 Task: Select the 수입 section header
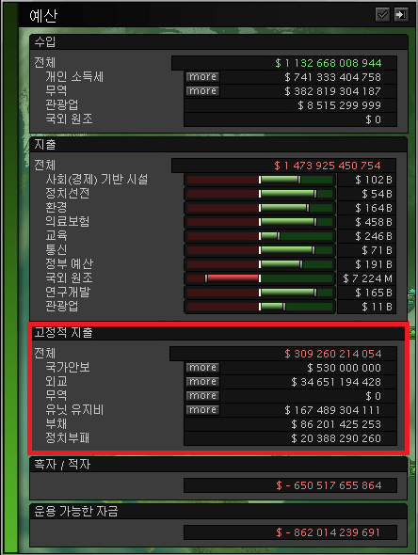[x=218, y=42]
